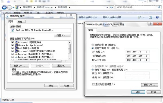Image resolution: width=163 pixels, height=103 pixels.
Task: Click 网络和 Internet in the address breadcrumb
Action: click(45, 7)
